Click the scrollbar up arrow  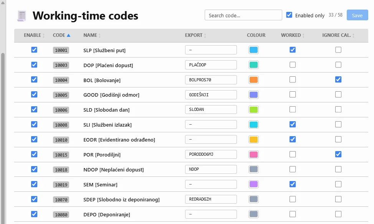tap(3, 3)
